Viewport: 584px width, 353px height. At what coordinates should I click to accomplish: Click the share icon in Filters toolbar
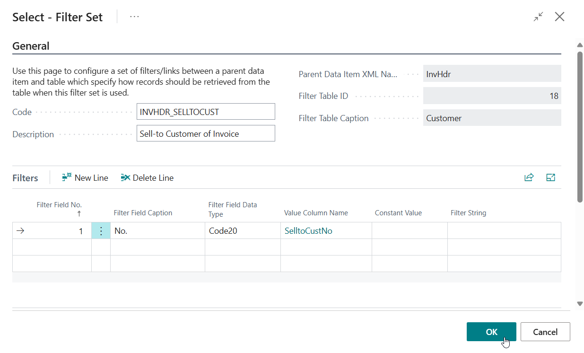(529, 178)
